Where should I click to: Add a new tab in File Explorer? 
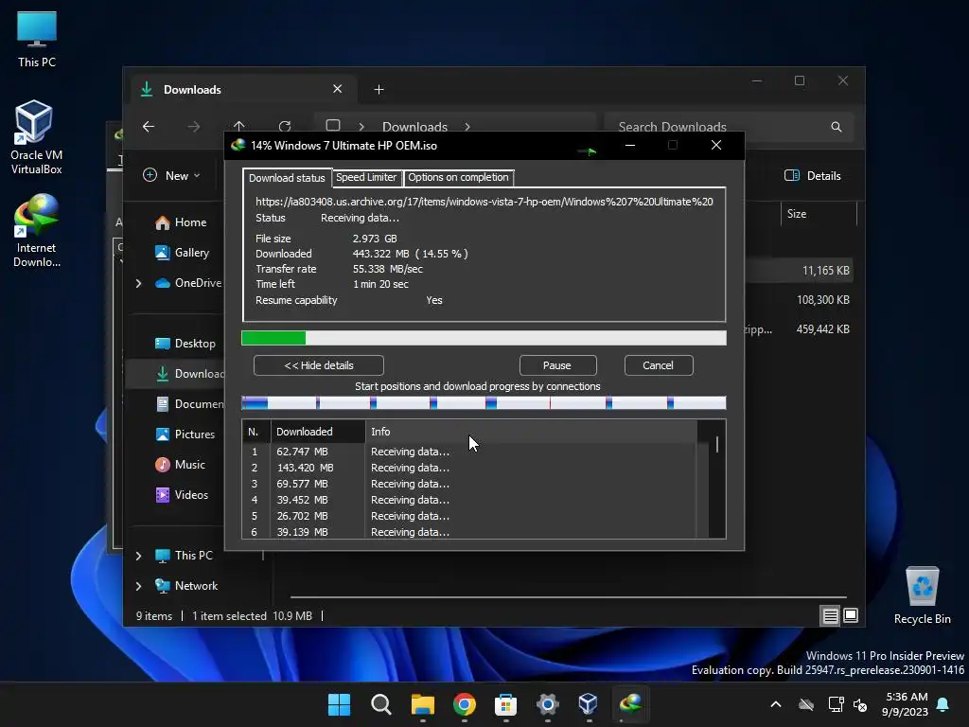pos(379,90)
